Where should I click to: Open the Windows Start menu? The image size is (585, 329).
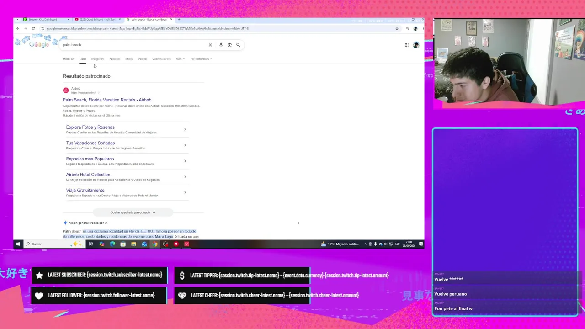18,244
